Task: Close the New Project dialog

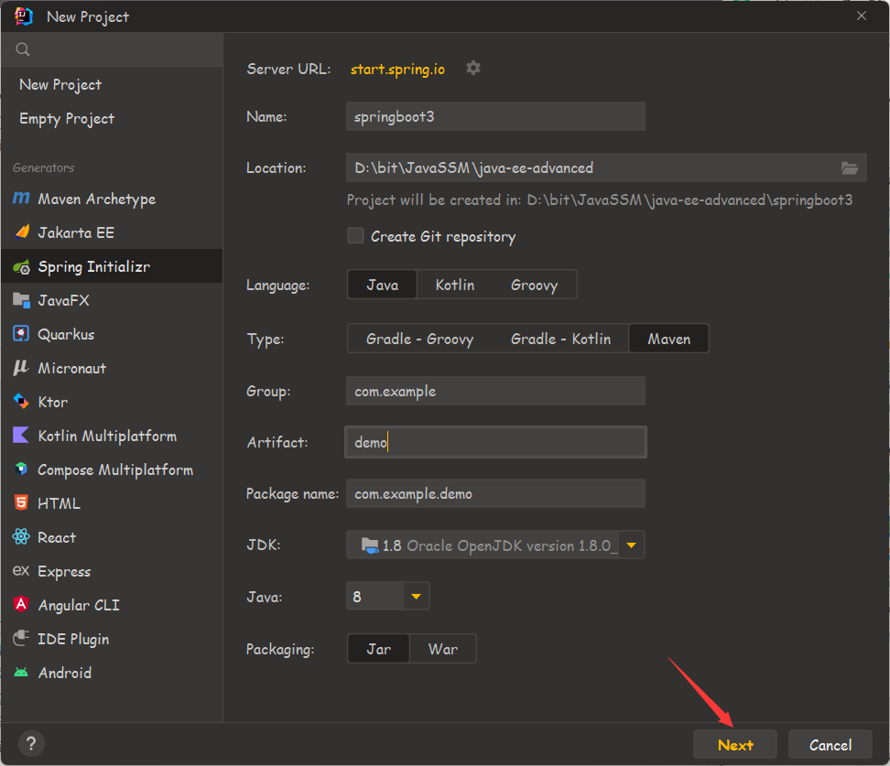Action: tap(861, 16)
